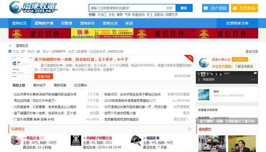Image resolution: width=266 pixels, height=152 pixels.
Task: Click 发布新帖 to post new thread
Action: [244, 8]
